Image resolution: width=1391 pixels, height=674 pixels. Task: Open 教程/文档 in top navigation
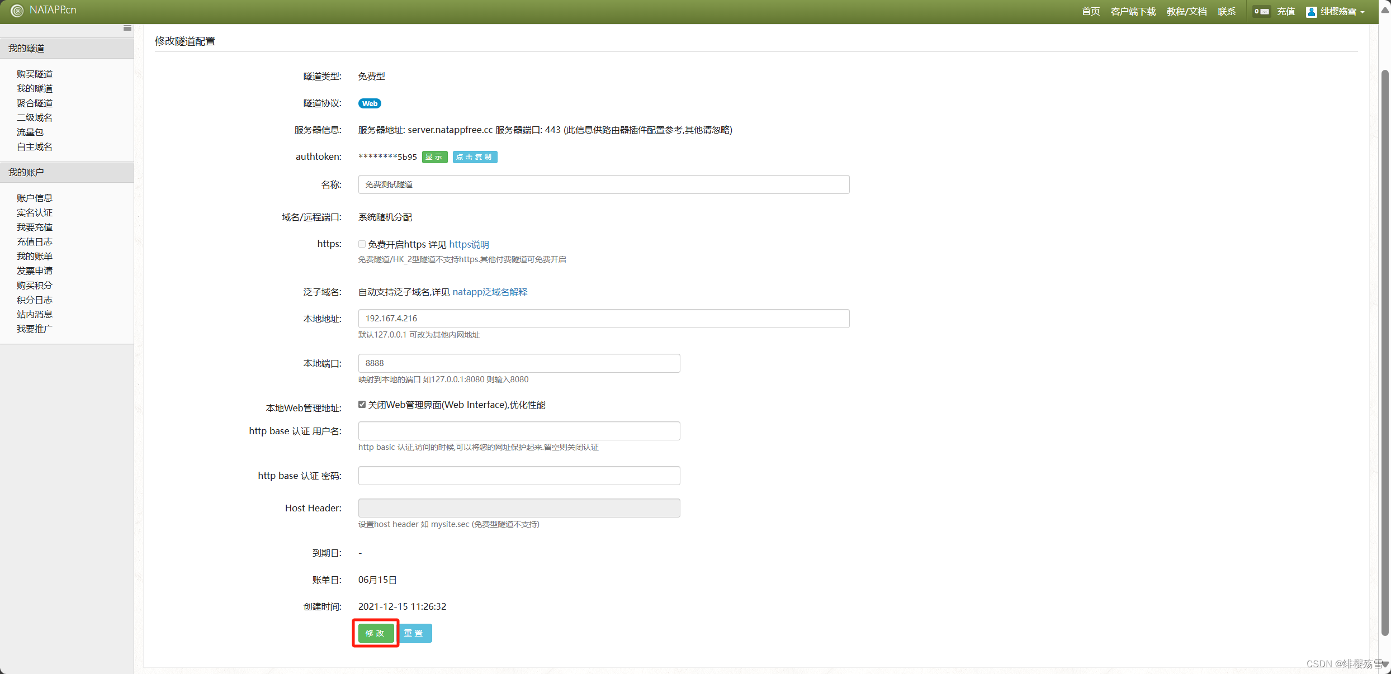(x=1186, y=12)
